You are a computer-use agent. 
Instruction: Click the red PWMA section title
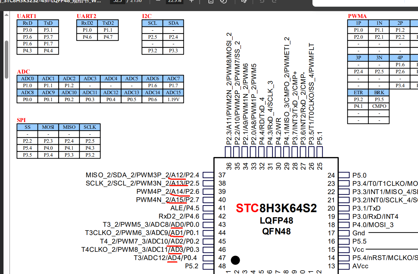357,16
